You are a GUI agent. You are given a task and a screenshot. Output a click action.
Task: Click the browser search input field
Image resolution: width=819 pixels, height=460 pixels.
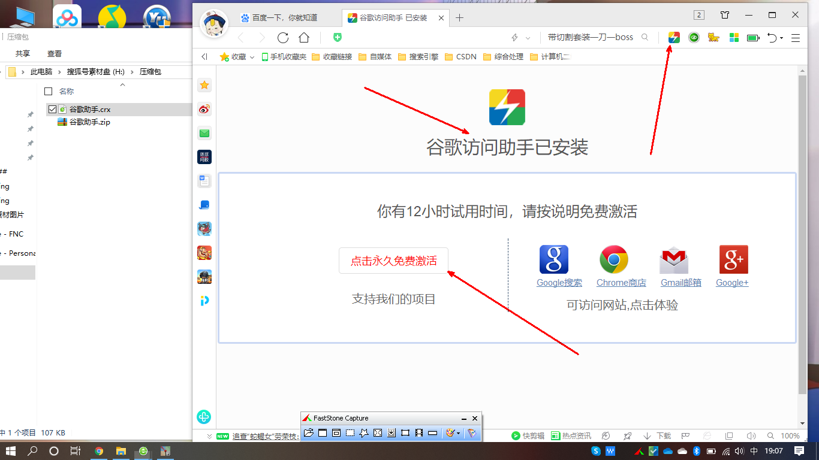pos(591,37)
